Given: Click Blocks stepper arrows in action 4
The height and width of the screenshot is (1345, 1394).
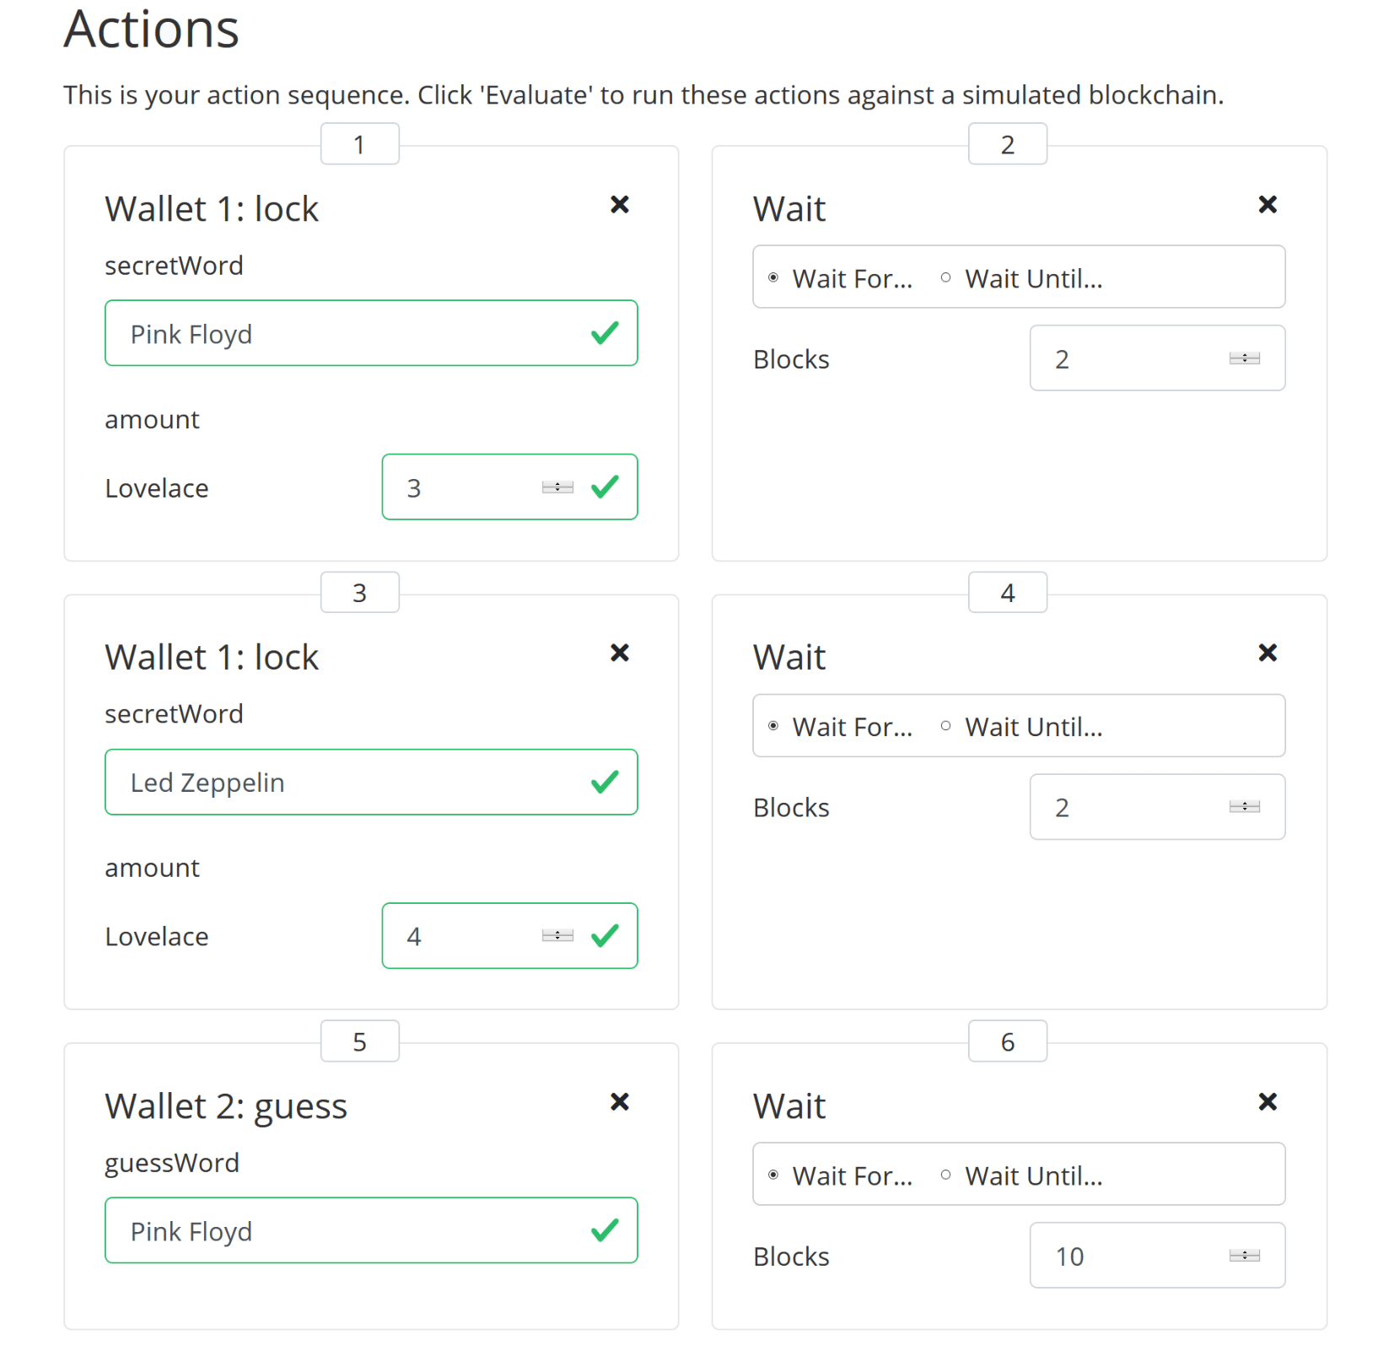Looking at the screenshot, I should (x=1244, y=807).
